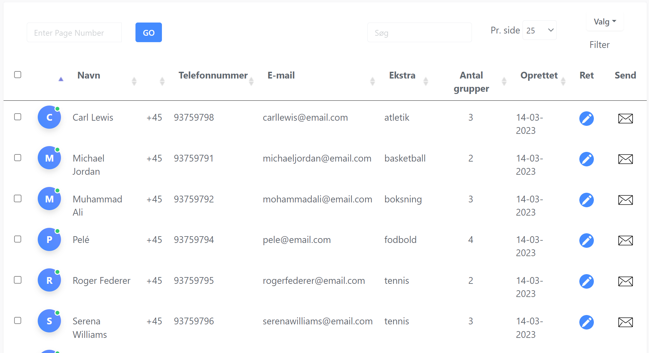Edit Carl Lewis with the pencil icon
The image size is (649, 353).
coord(586,118)
